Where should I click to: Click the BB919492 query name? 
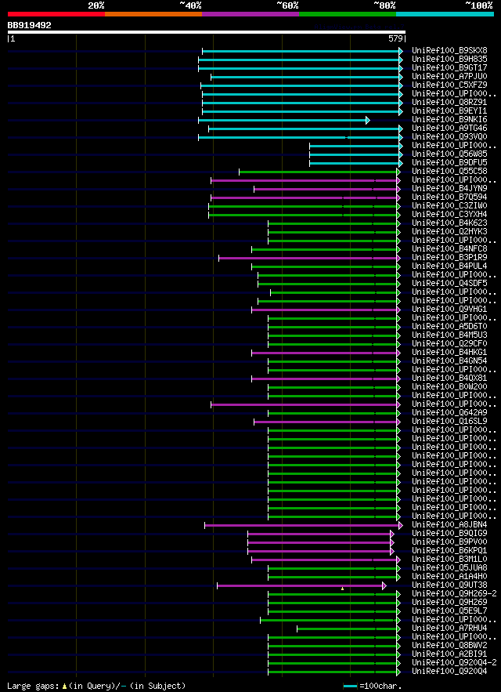point(29,26)
